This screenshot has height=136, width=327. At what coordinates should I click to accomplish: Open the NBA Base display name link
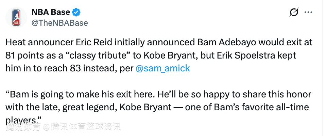pyautogui.click(x=51, y=13)
